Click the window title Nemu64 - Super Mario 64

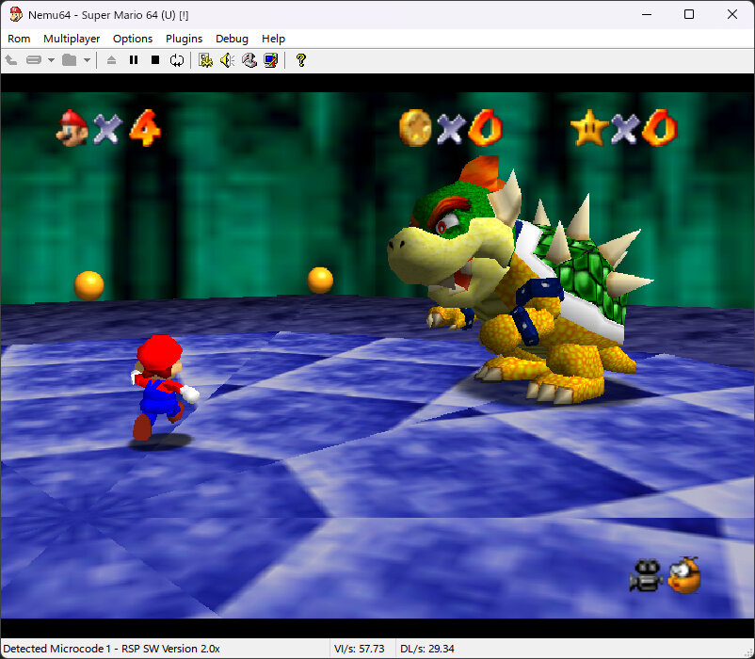(108, 15)
